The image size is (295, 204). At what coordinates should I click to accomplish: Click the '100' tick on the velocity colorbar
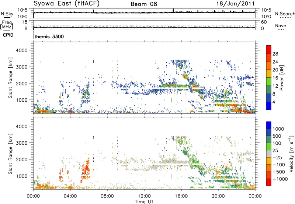(x=277, y=143)
